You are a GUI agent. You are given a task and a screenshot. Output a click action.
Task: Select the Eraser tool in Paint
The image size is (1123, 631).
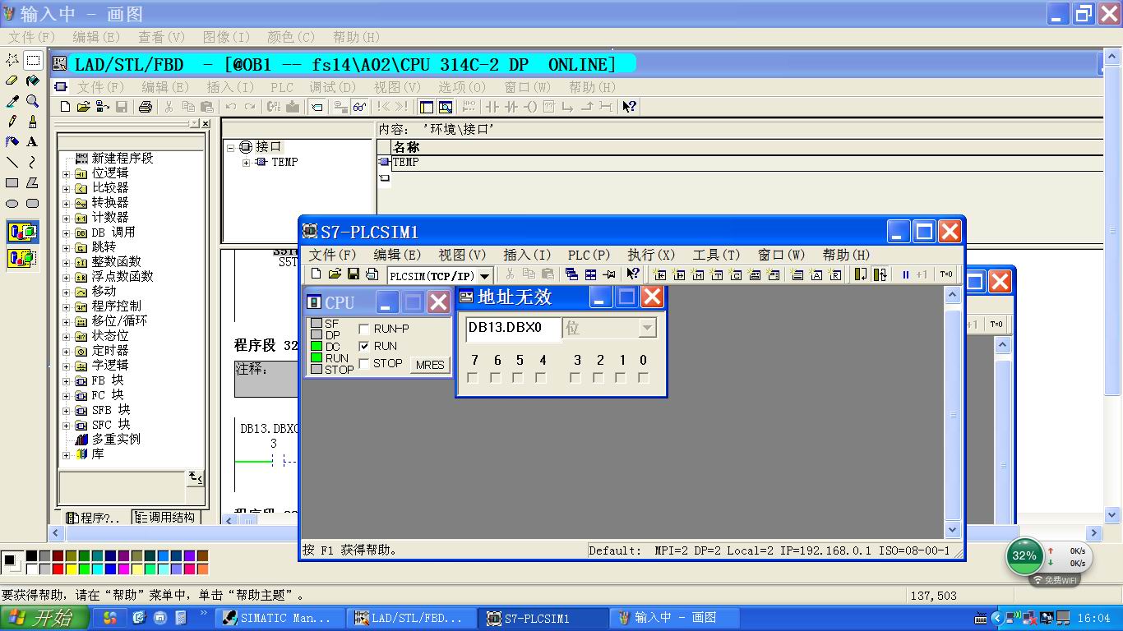pos(12,81)
